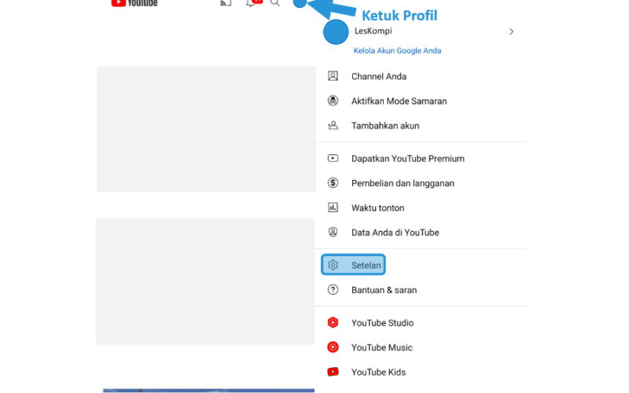Expand account details with the right chevron
The image size is (629, 393).
coord(511,31)
